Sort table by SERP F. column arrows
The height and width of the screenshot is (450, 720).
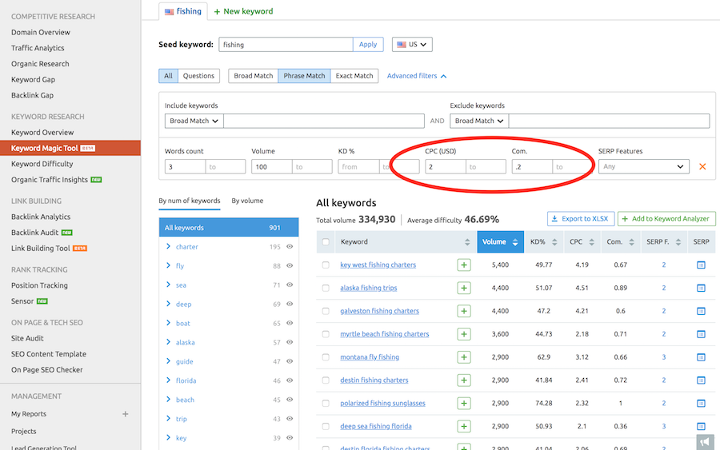678,241
